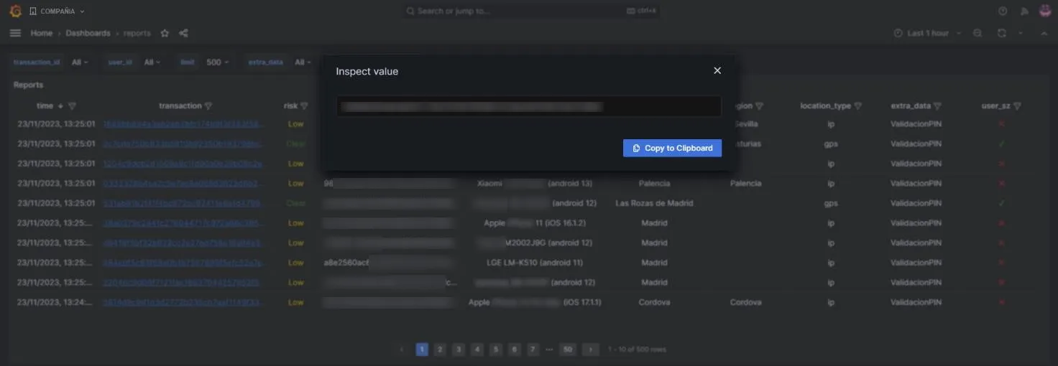
Task: Click the Grafana logo icon
Action: pyautogui.click(x=15, y=11)
